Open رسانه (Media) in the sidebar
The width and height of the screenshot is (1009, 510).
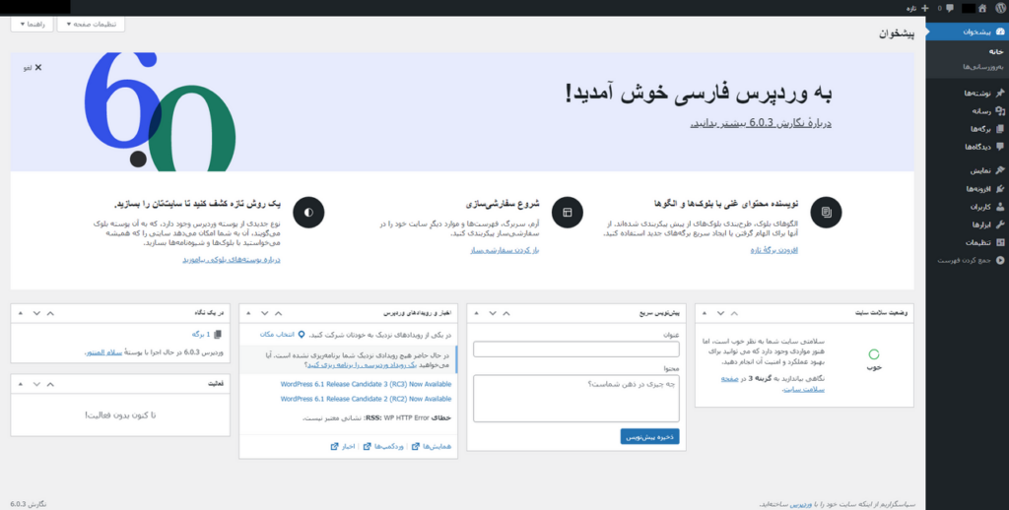pos(968,110)
